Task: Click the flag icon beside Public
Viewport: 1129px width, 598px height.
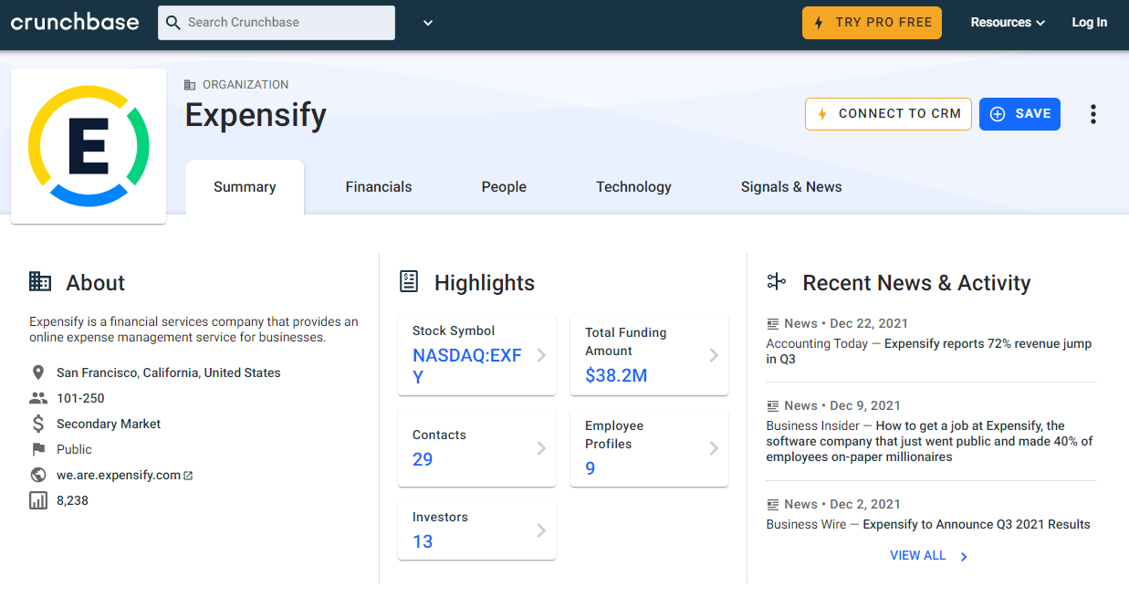Action: pos(38,449)
